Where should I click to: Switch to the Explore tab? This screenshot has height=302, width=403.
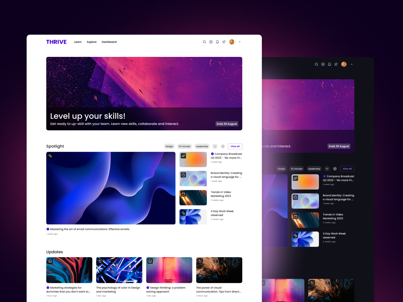pyautogui.click(x=91, y=42)
